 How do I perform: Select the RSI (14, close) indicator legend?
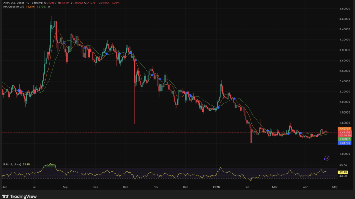tap(12, 164)
